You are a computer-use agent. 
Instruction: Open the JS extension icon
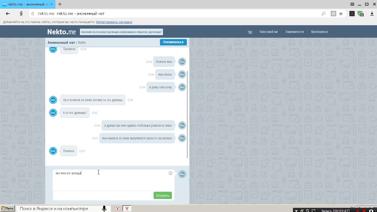click(x=352, y=14)
